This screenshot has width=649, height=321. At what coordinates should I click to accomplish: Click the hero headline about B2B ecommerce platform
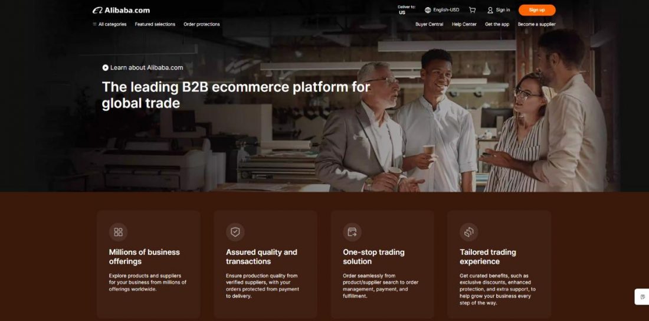tap(236, 95)
